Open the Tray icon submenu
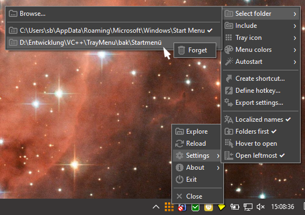The image size is (305, 215). coord(261,38)
